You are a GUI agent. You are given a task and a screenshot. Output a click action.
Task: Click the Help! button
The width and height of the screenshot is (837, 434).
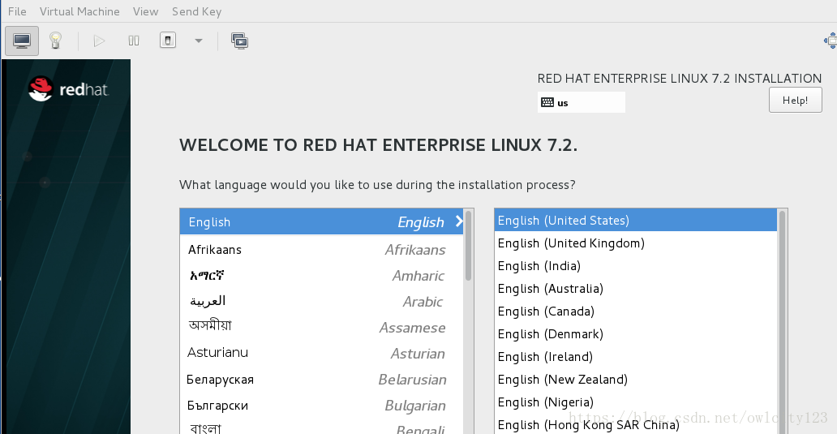point(795,100)
